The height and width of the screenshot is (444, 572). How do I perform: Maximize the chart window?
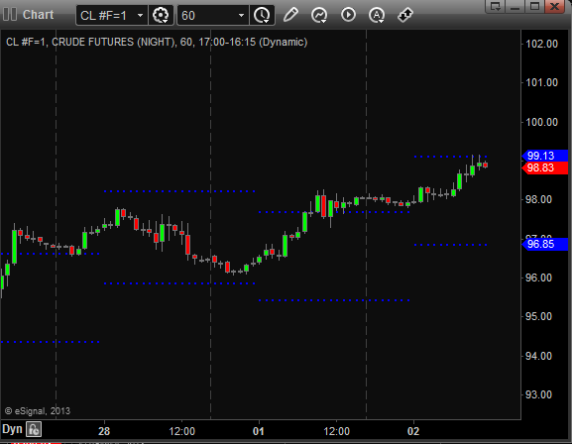(x=534, y=6)
